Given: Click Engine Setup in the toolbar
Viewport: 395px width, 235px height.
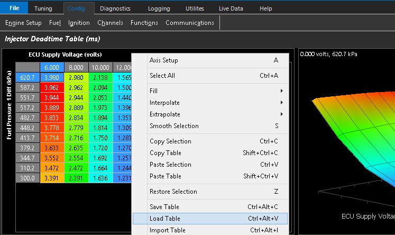Looking at the screenshot, I should (x=23, y=23).
